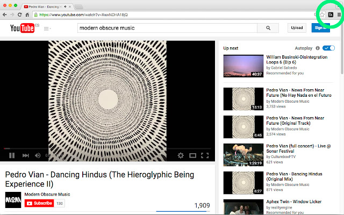Go back with the browser back arrow
Viewport: 344px width, 215px height.
point(5,15)
